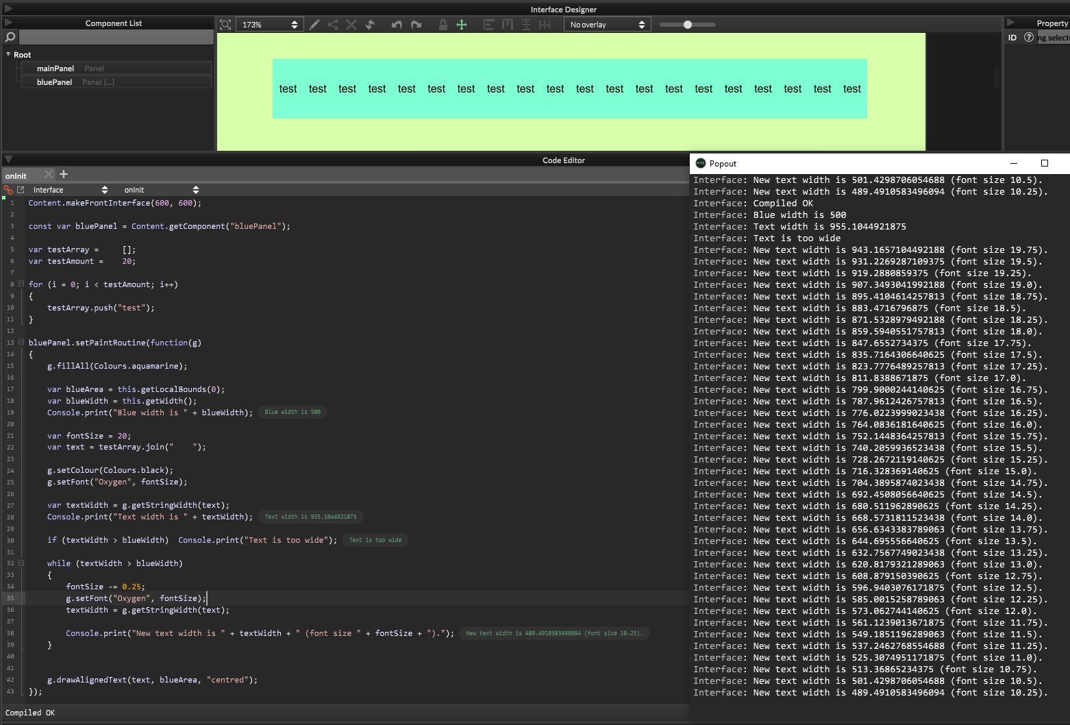Viewport: 1070px width, 725px height.
Task: Click the aquamarine bluePanel in the preview canvas
Action: point(570,89)
